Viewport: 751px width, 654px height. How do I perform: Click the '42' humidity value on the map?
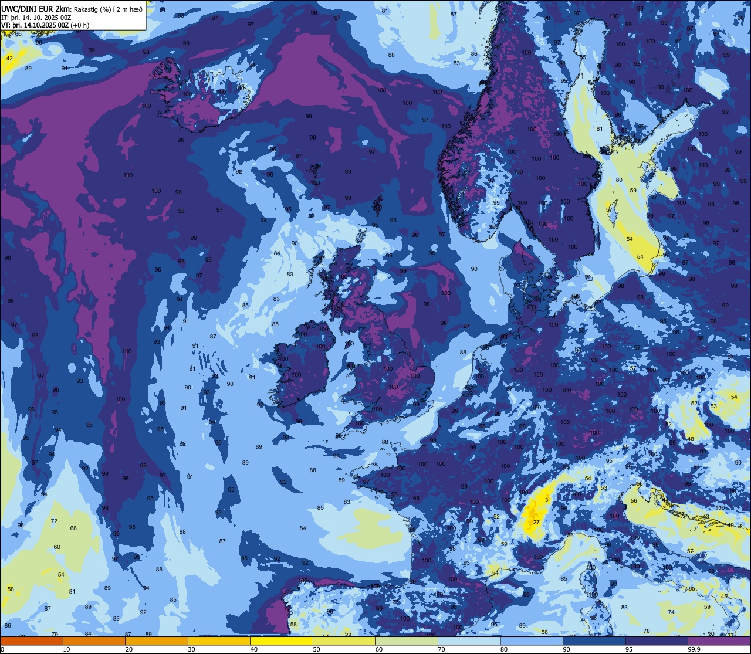(9, 58)
